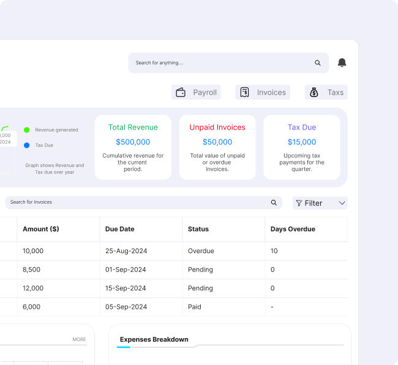Viewport: 398px width, 365px height.
Task: Open the Total Revenue card
Action: (133, 147)
